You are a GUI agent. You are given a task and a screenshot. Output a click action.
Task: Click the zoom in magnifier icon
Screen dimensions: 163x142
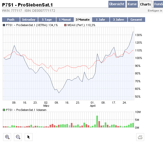tap(7, 137)
